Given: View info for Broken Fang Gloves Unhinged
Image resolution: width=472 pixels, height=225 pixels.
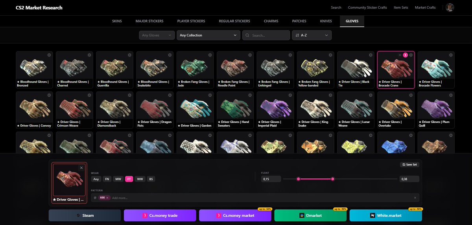Looking at the screenshot, I should tap(290, 55).
